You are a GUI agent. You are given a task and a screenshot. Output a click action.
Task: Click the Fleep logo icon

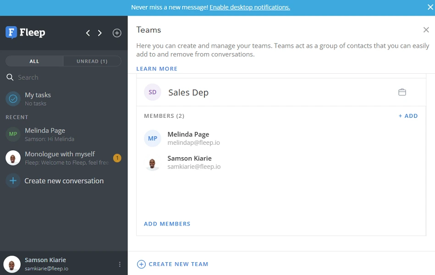tap(11, 33)
